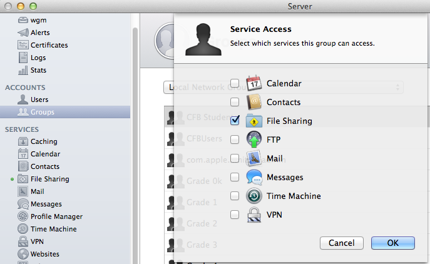Click OK to confirm service access
Viewport: 430px width, 264px height.
(x=392, y=243)
